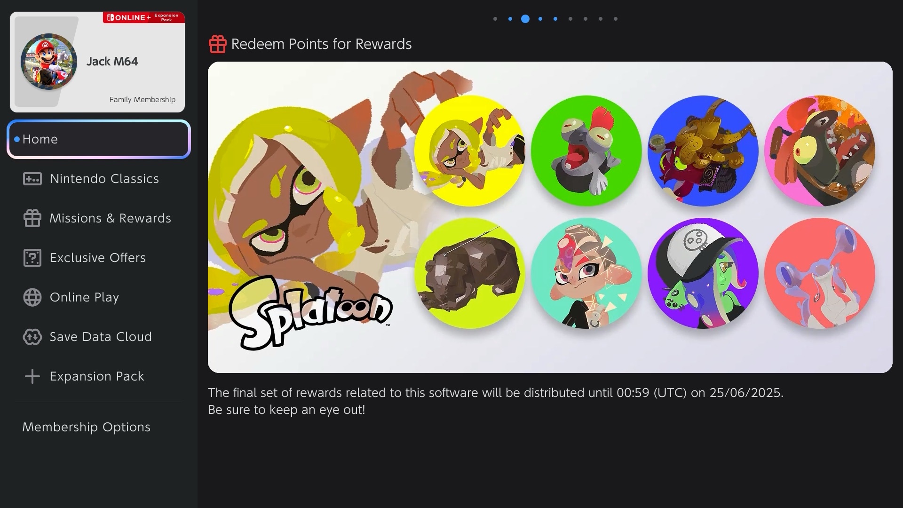This screenshot has width=903, height=508.
Task: Choose the coral pink circle reward icon
Action: coord(819,273)
